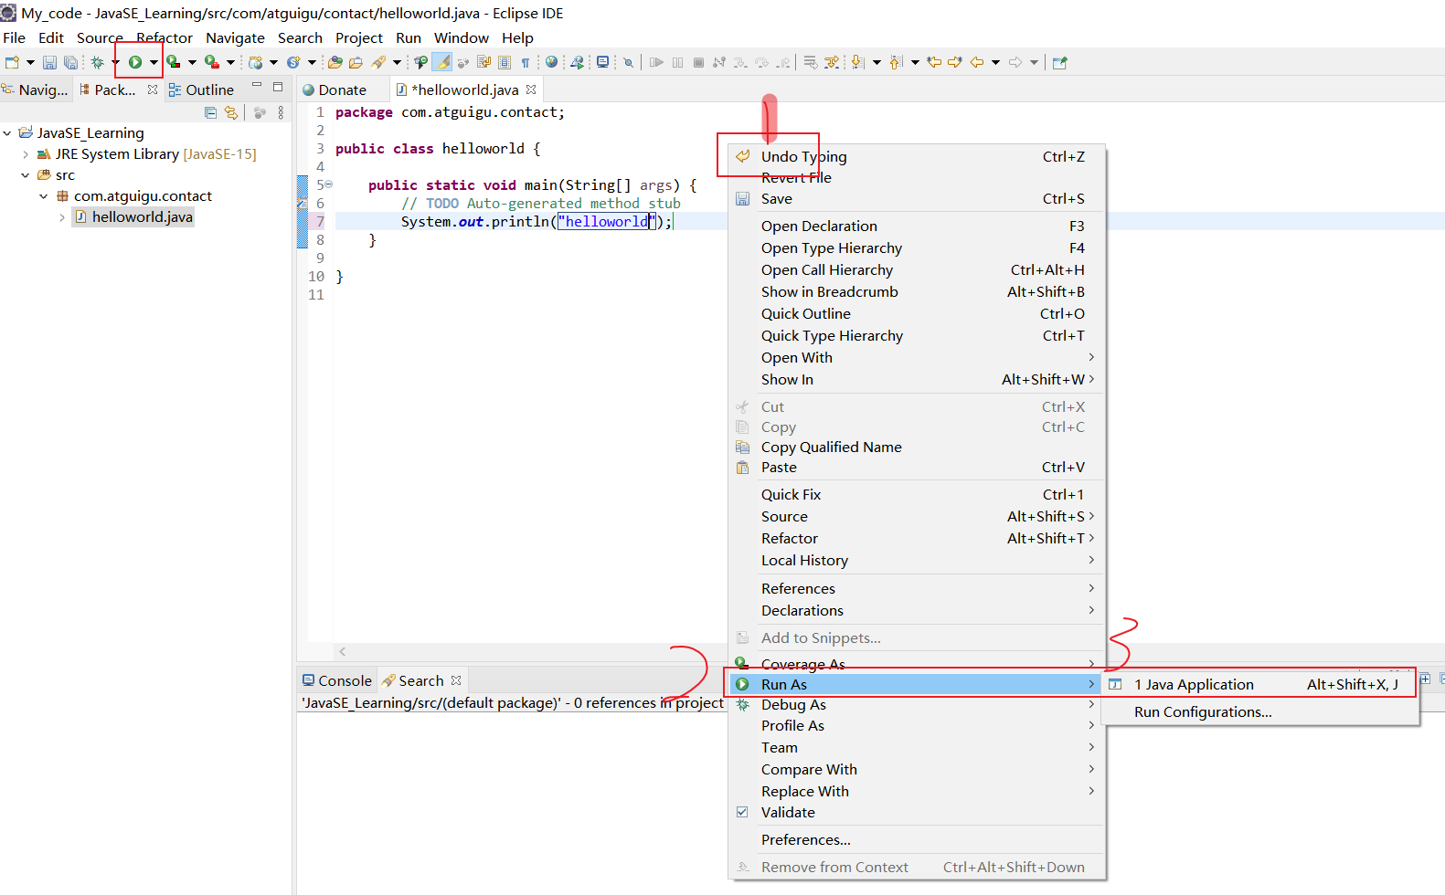Select Run Configurations... in the submenu

(x=1260, y=711)
